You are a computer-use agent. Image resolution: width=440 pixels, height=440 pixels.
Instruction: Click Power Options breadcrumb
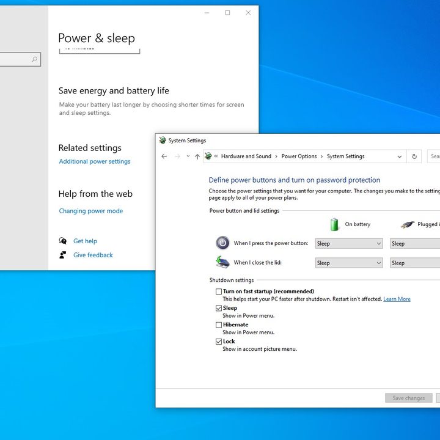tap(299, 156)
